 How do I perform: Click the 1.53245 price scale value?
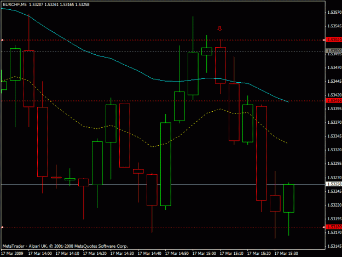click(334, 191)
